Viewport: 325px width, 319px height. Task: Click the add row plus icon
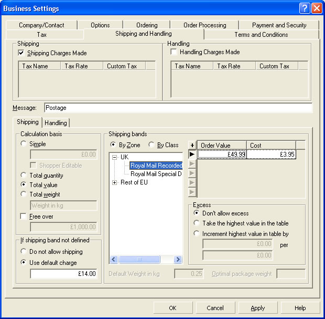click(x=192, y=146)
